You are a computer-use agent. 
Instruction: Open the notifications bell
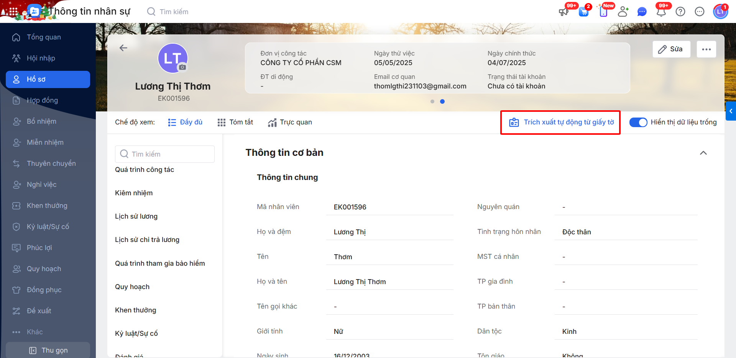point(661,11)
